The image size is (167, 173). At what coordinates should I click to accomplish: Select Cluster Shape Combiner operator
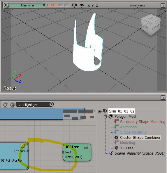point(140,137)
